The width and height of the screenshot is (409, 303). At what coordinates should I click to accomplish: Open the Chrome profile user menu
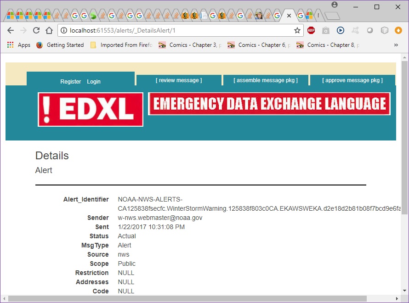pyautogui.click(x=334, y=5)
